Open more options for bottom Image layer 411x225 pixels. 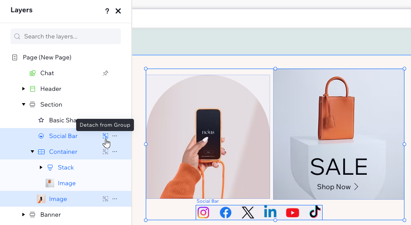(x=115, y=199)
